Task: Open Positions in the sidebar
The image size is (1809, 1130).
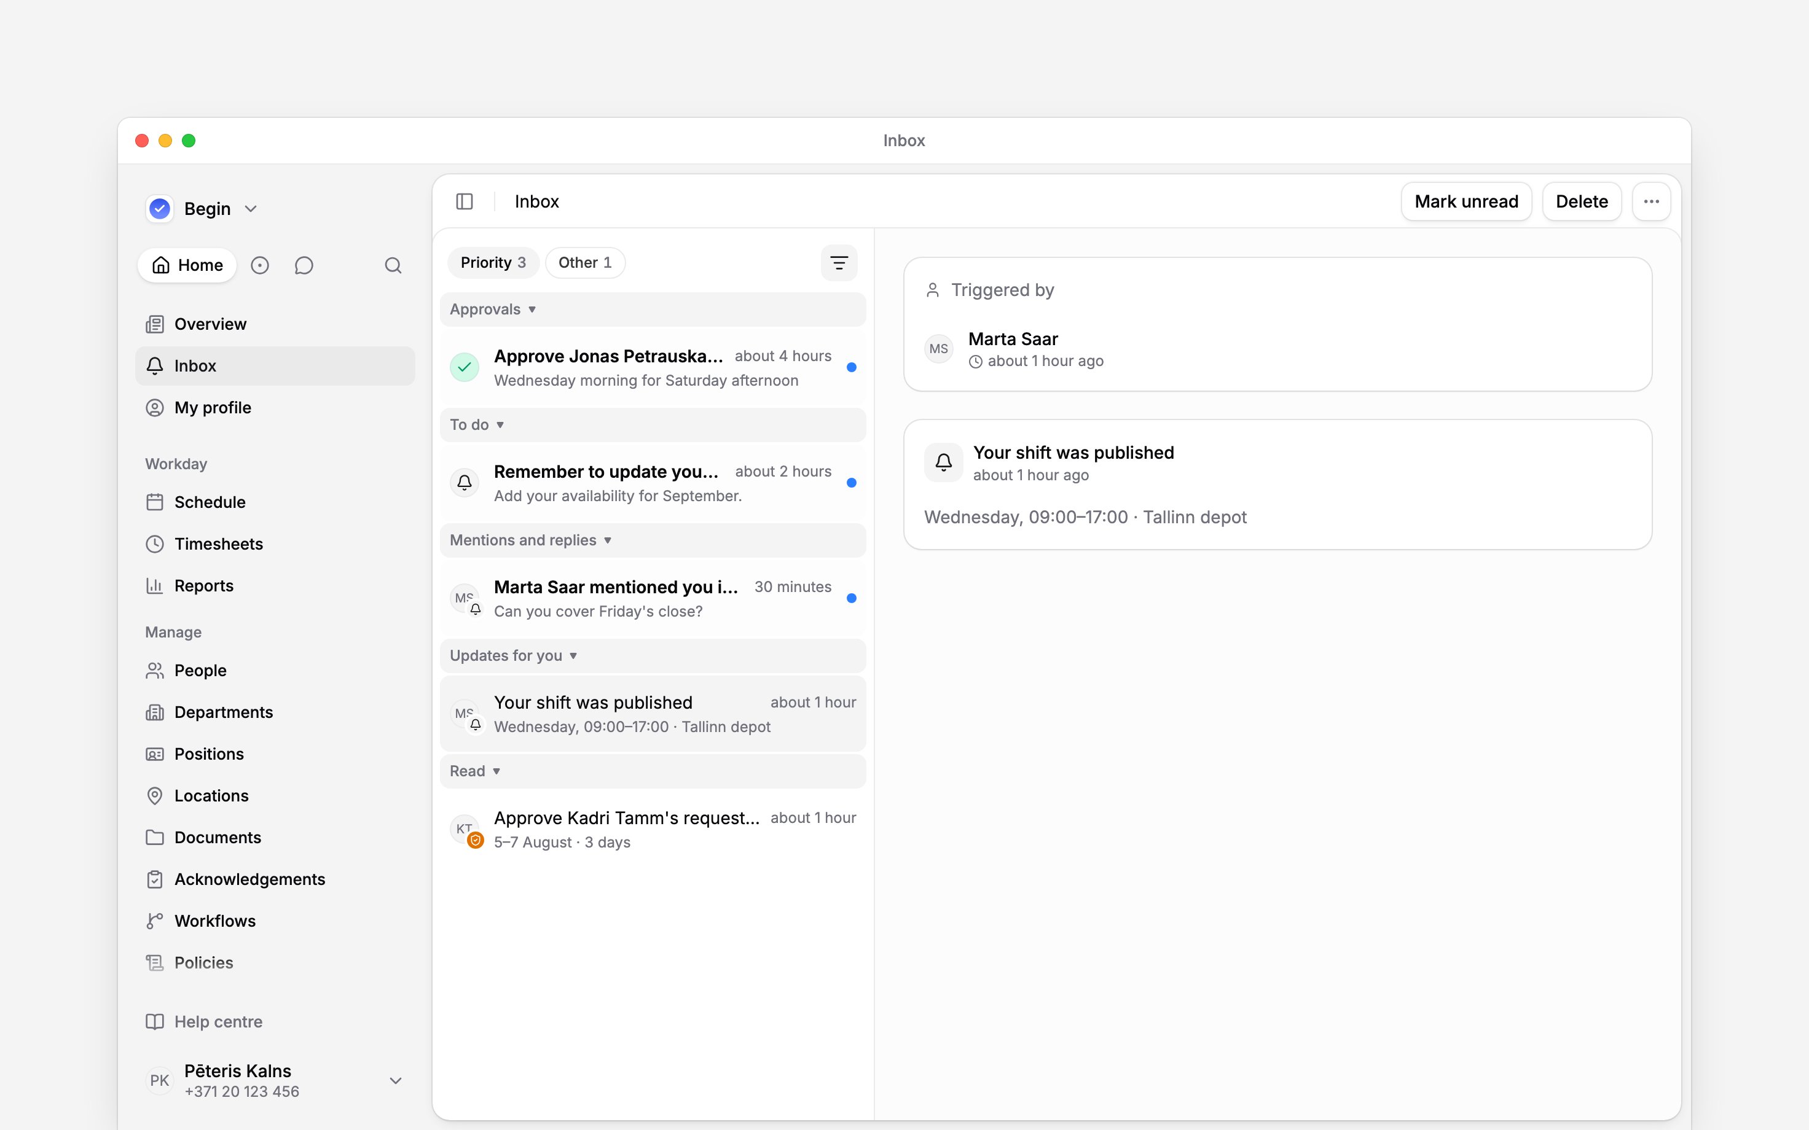Action: tap(275, 754)
